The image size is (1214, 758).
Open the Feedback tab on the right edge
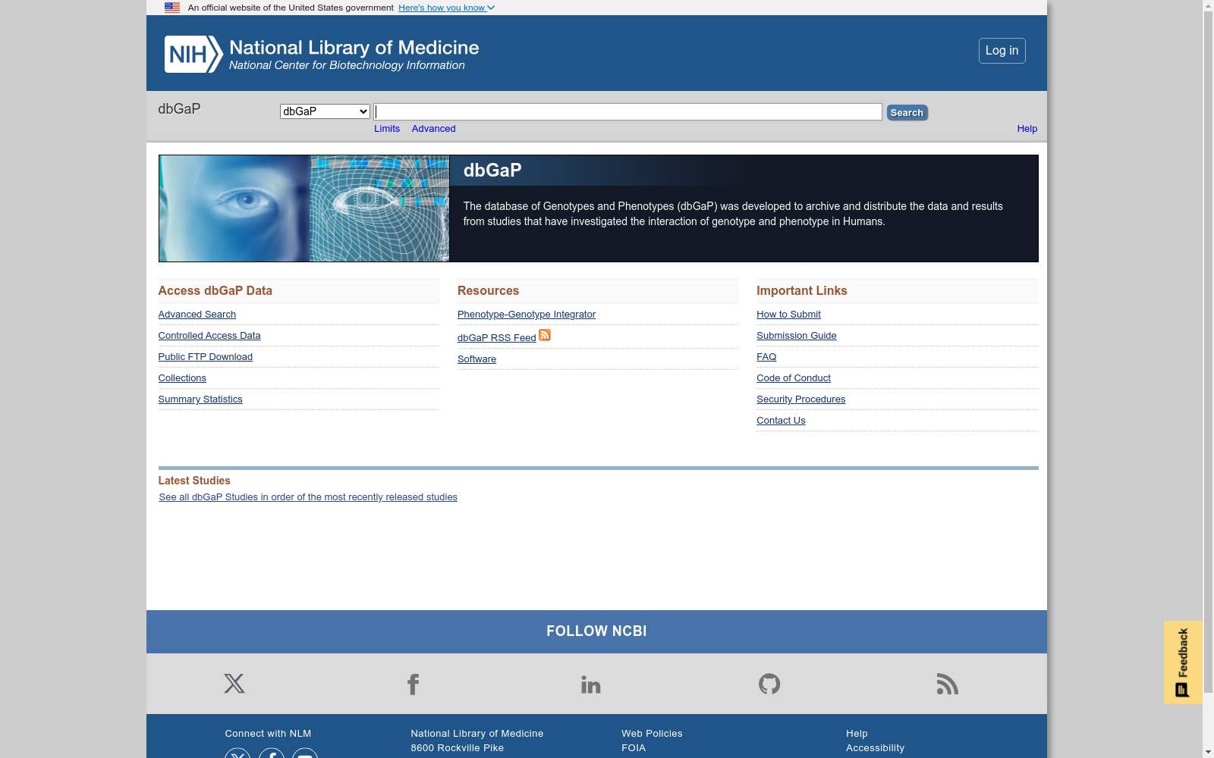pos(1183,662)
